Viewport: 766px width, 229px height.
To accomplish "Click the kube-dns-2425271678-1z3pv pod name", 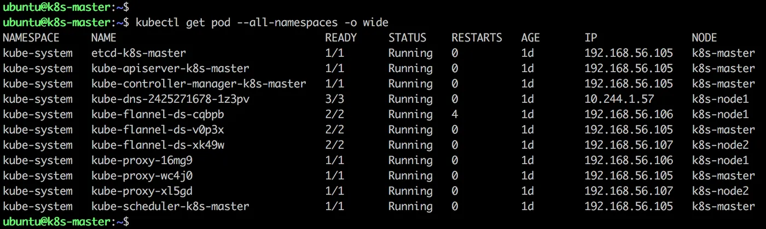I will [170, 99].
